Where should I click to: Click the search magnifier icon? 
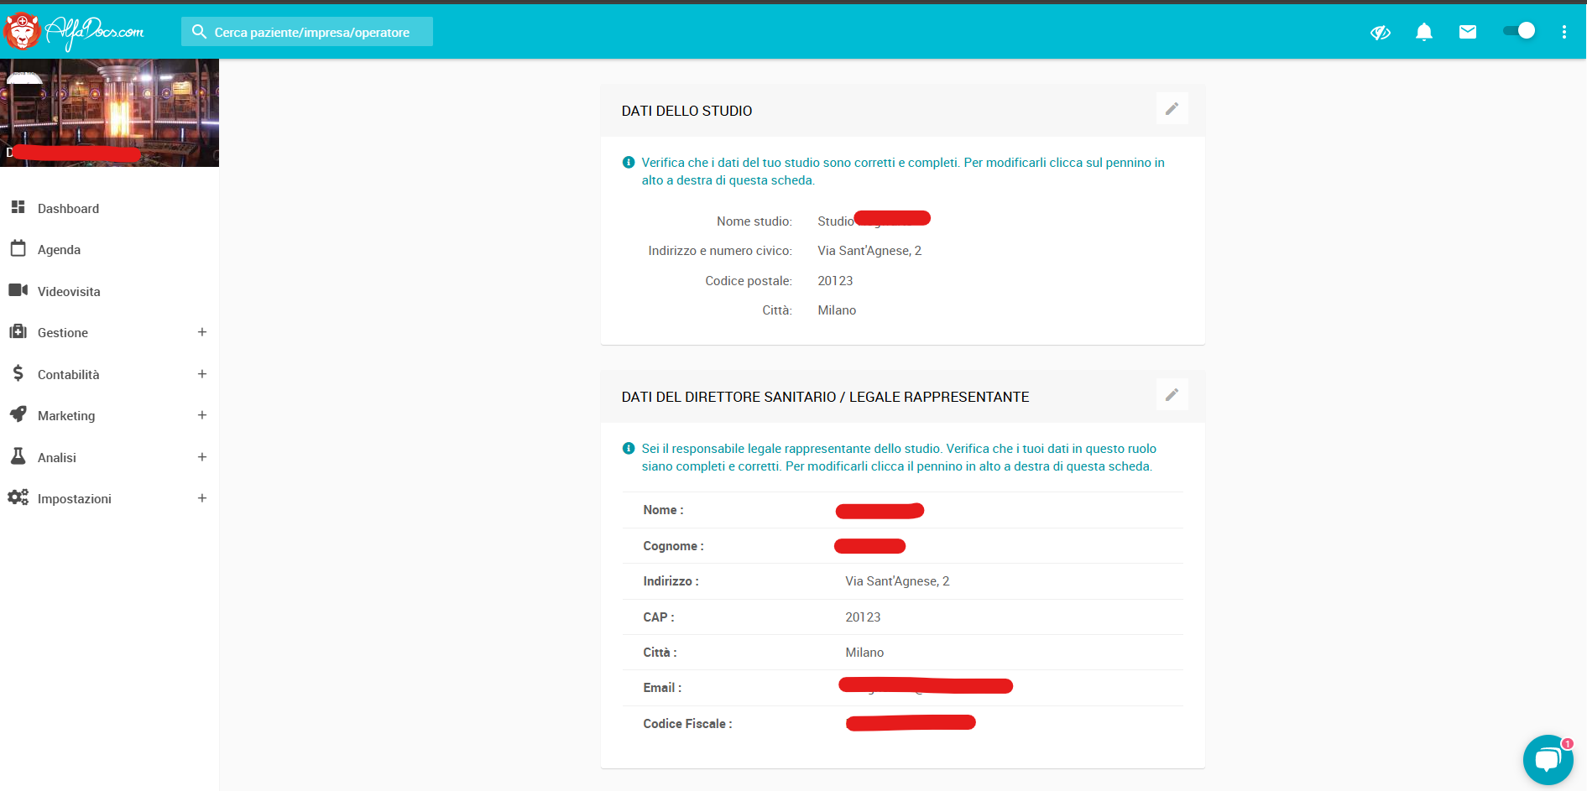[x=199, y=32]
